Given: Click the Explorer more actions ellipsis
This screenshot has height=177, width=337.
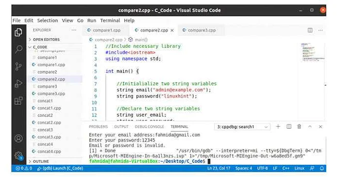Looking at the screenshot, I should [74, 30].
